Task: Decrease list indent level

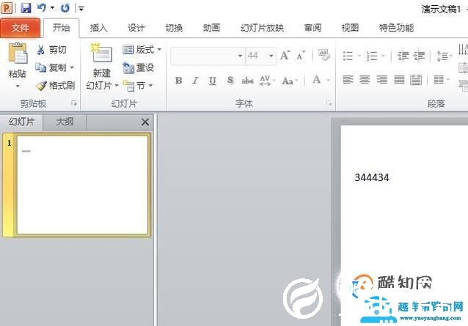Action: point(403,56)
